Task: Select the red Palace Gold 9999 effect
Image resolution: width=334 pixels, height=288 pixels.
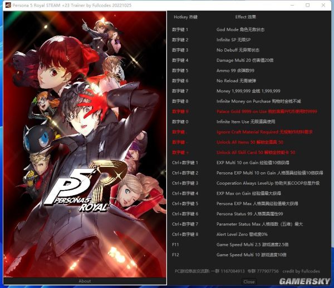Action: tap(267, 111)
